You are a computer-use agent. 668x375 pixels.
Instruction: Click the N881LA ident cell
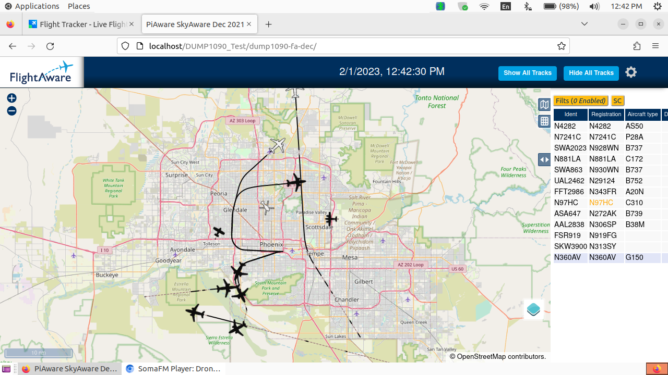tap(570, 159)
